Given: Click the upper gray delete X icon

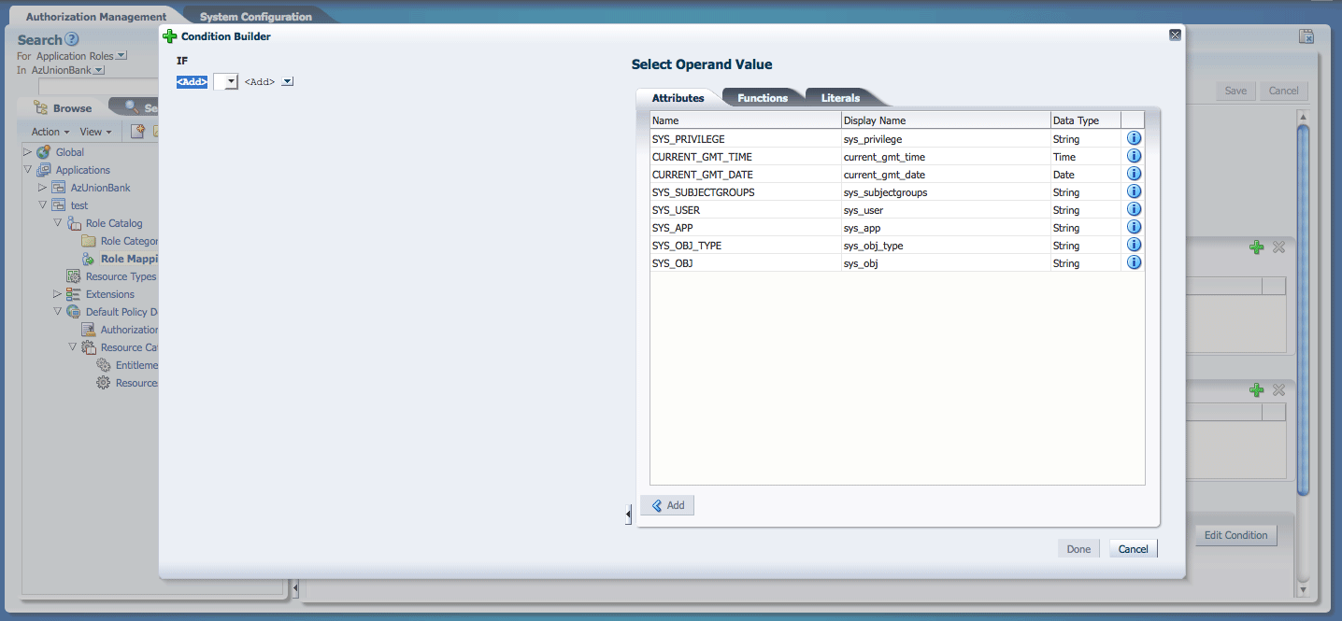Looking at the screenshot, I should tap(1278, 247).
